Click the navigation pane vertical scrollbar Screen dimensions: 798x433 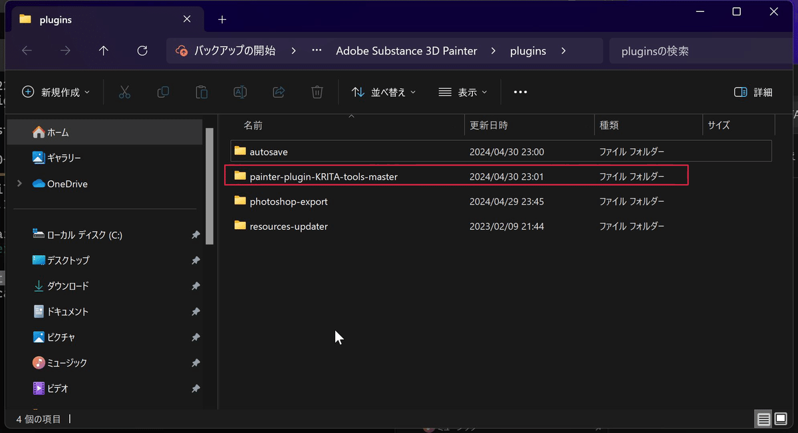tap(209, 187)
